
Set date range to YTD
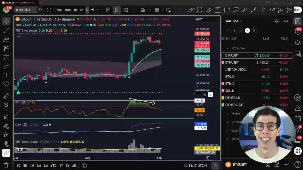(54, 165)
